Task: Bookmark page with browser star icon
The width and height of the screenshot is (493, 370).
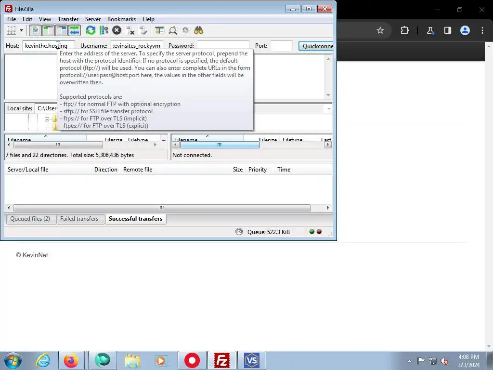Action: [380, 30]
